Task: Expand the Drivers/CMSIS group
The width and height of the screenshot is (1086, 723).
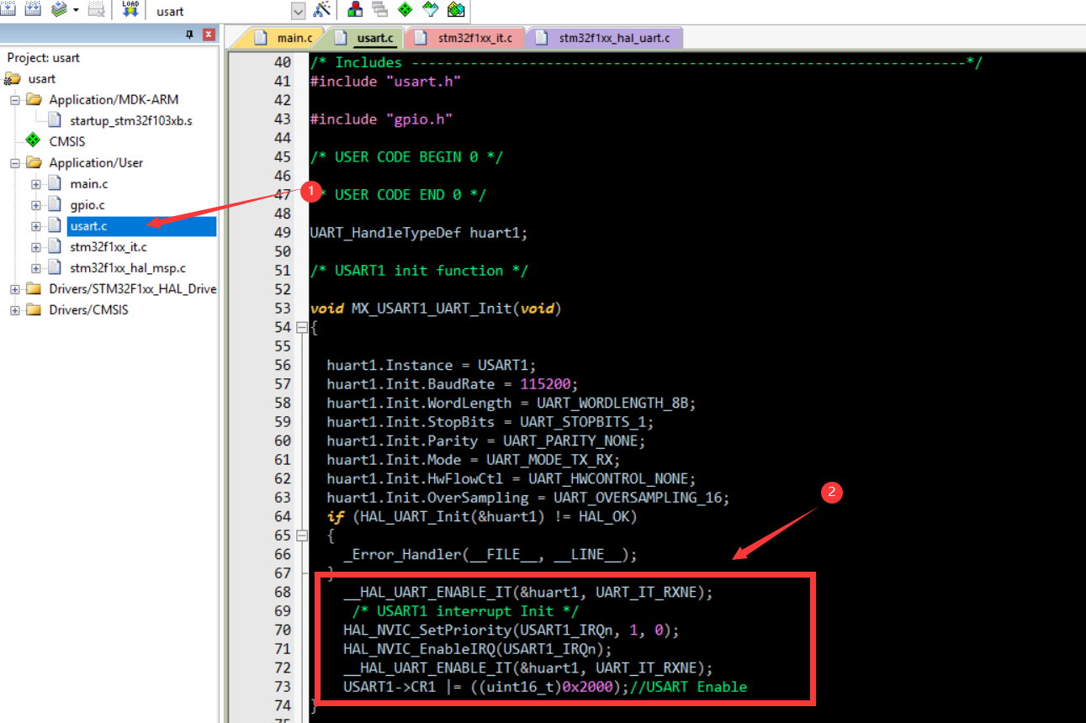Action: (14, 309)
